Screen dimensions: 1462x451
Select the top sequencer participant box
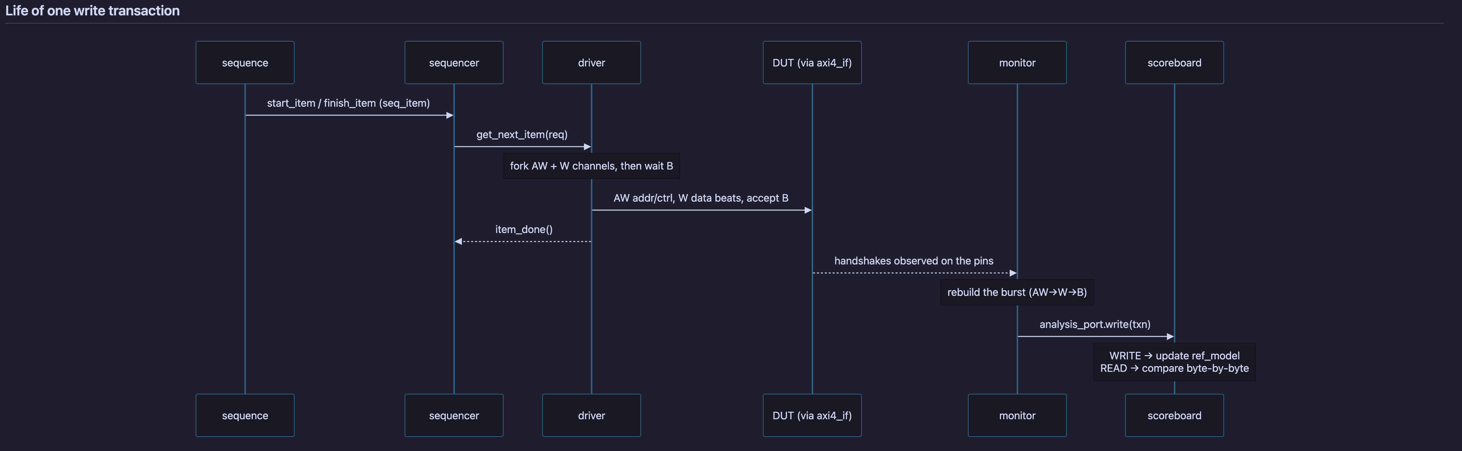[x=454, y=63]
